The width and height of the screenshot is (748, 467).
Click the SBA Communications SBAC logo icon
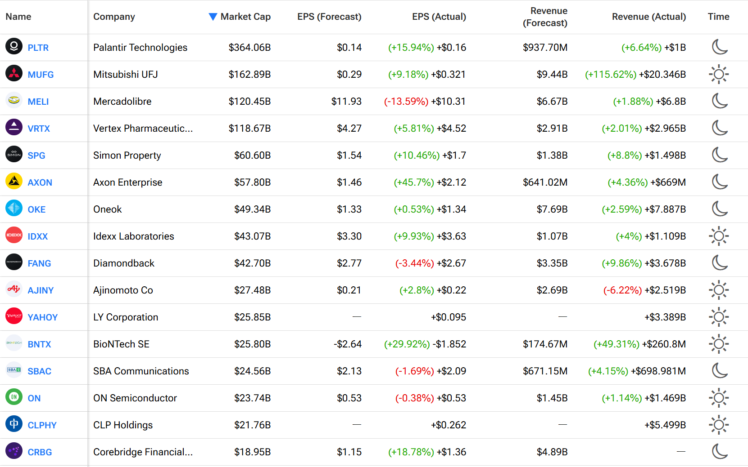tap(14, 370)
